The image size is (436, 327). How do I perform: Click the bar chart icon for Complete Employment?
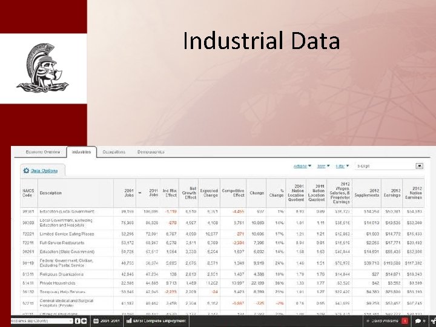[129, 321]
